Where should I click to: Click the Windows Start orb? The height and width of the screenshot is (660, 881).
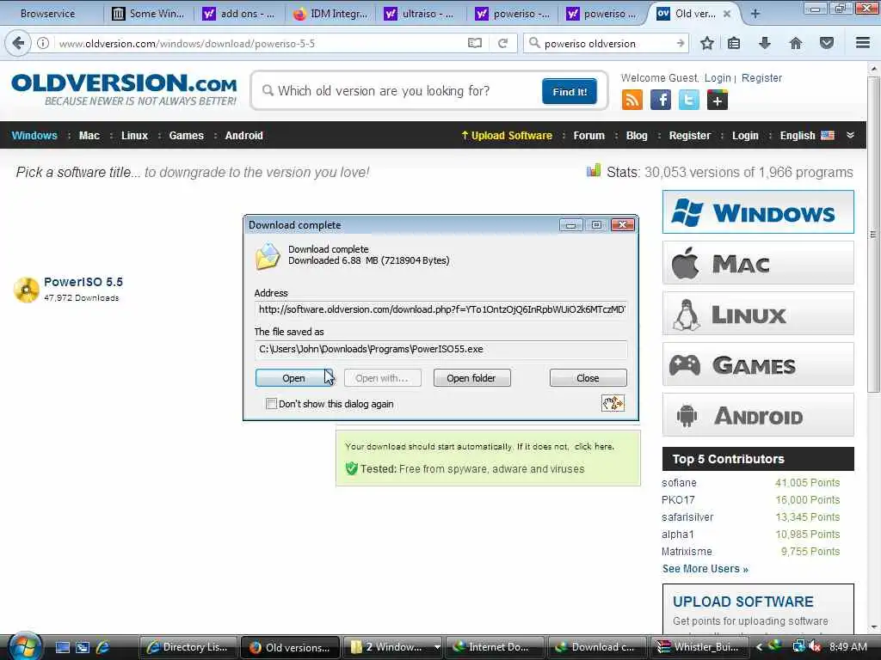coord(23,646)
